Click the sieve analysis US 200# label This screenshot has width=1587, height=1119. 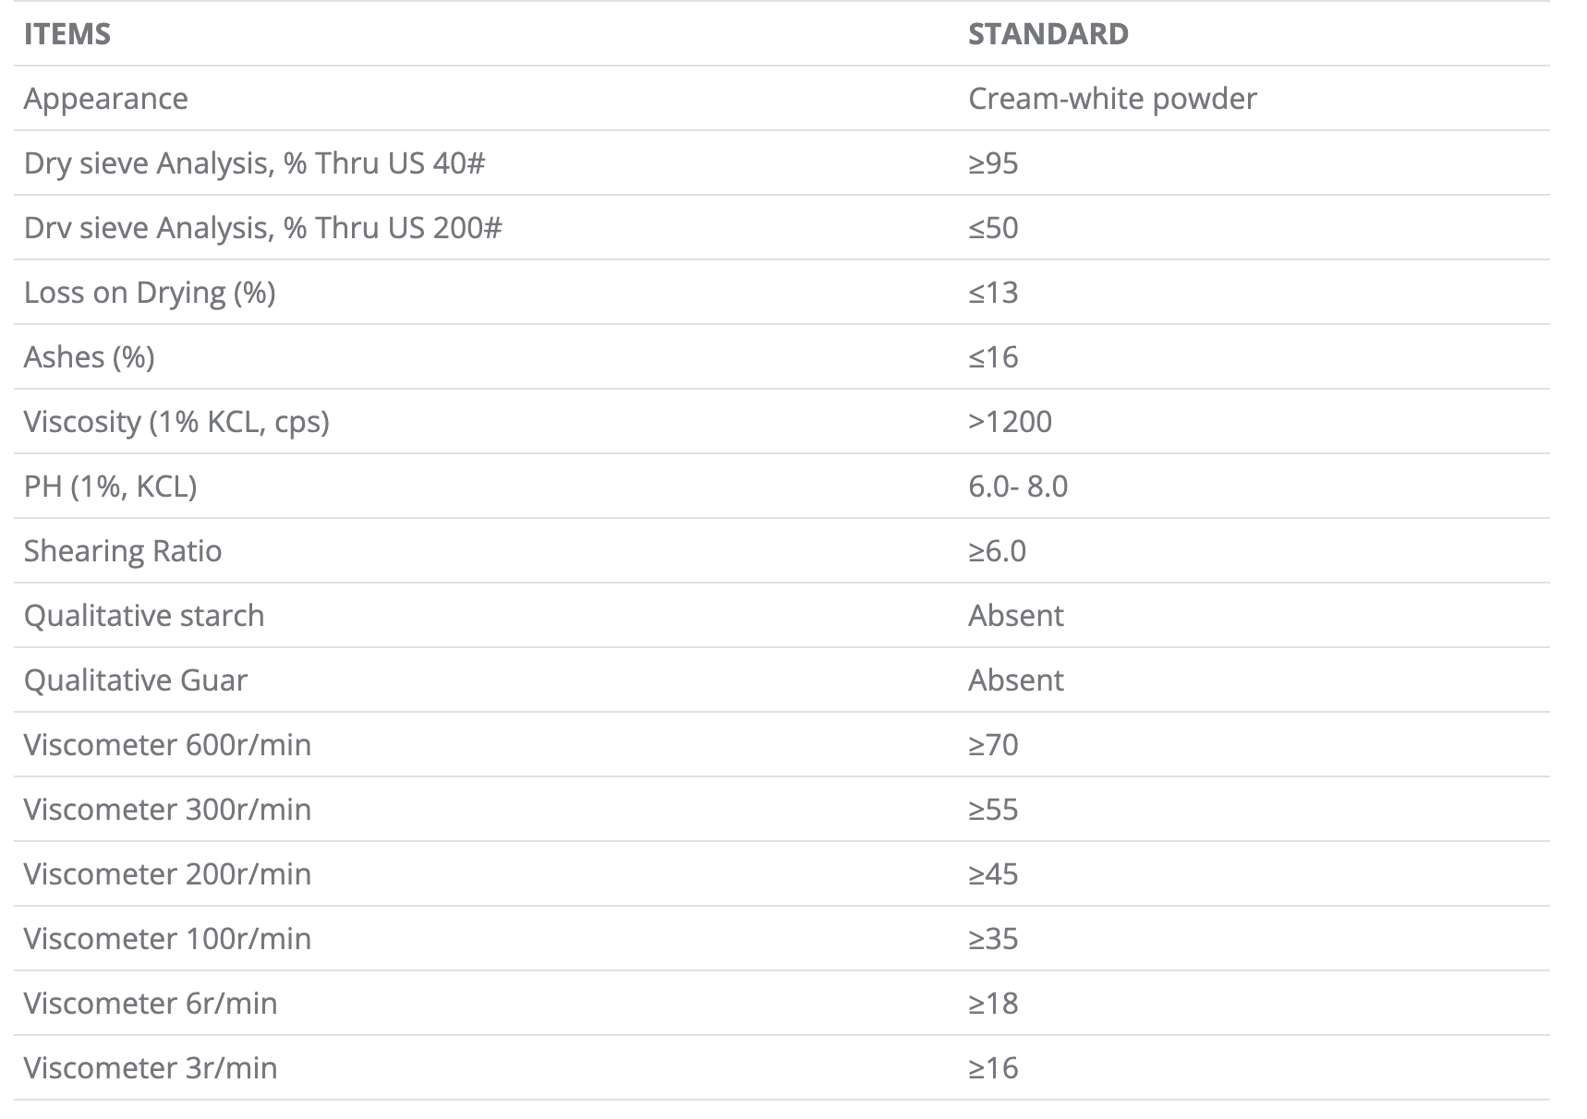click(262, 228)
